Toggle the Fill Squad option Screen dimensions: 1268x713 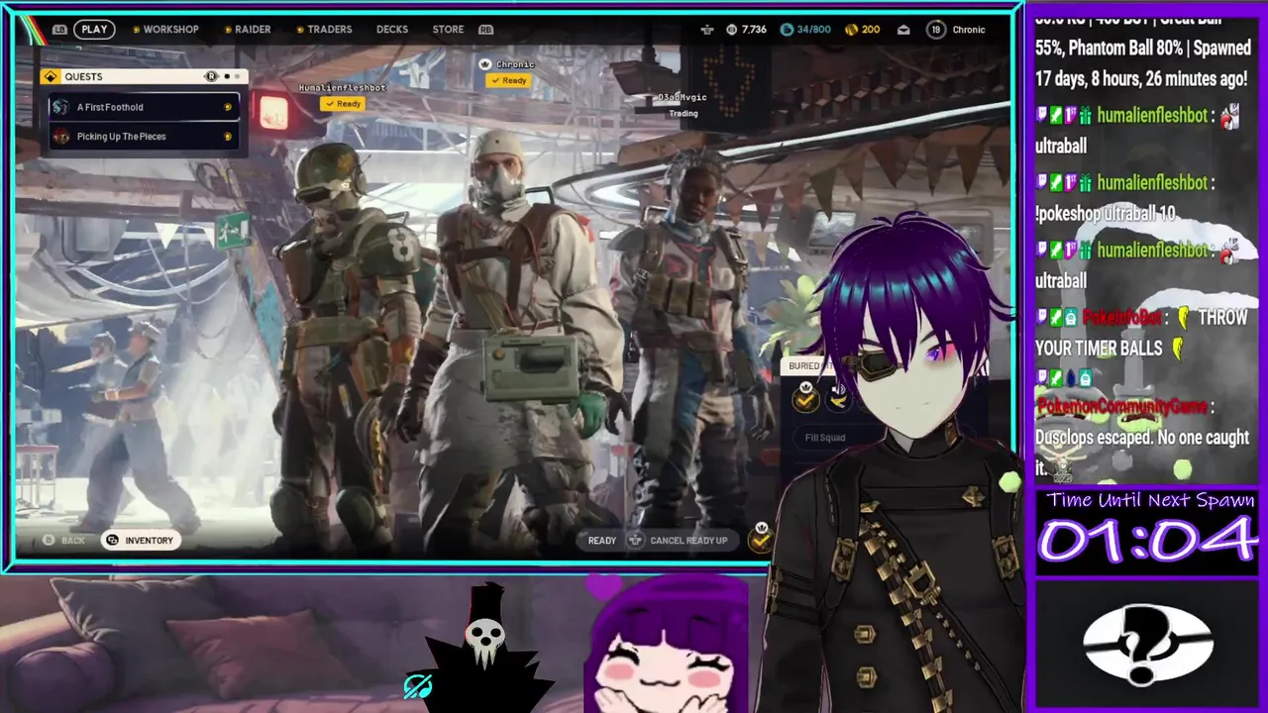[824, 437]
